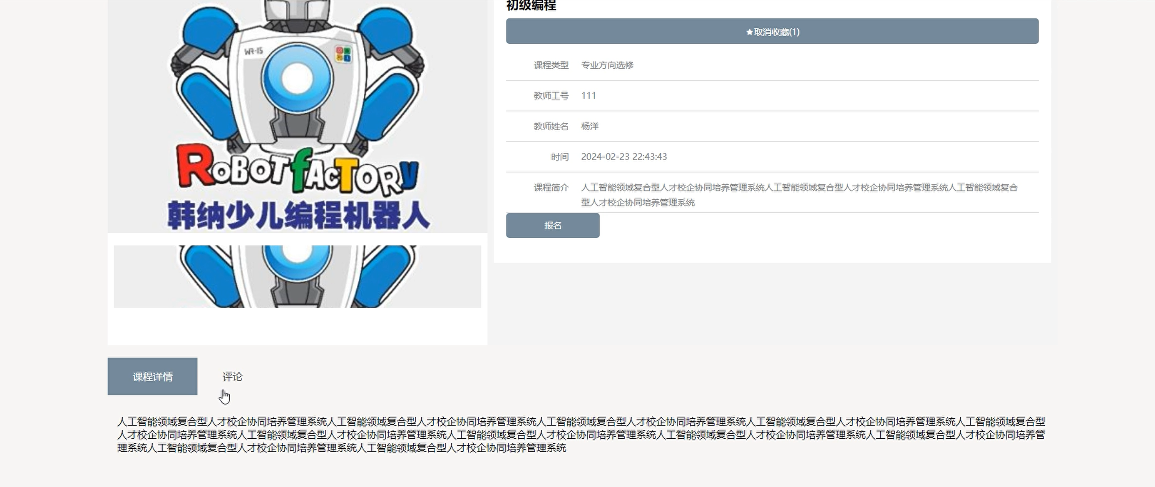Switch to the 课程详情 tab
1155x487 pixels.
(152, 376)
